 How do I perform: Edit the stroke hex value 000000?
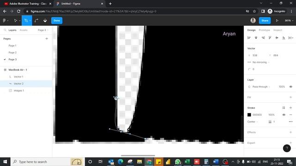tap(257, 115)
